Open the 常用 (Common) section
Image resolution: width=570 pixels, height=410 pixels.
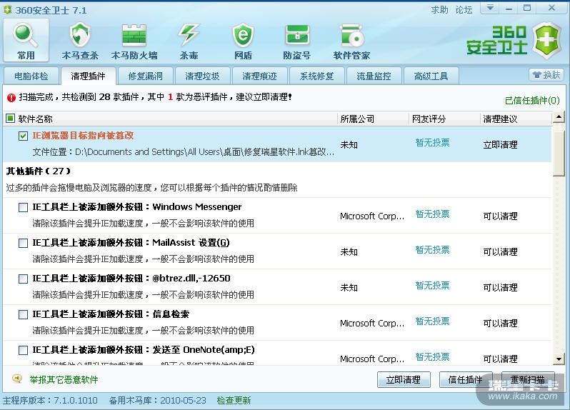(x=26, y=40)
